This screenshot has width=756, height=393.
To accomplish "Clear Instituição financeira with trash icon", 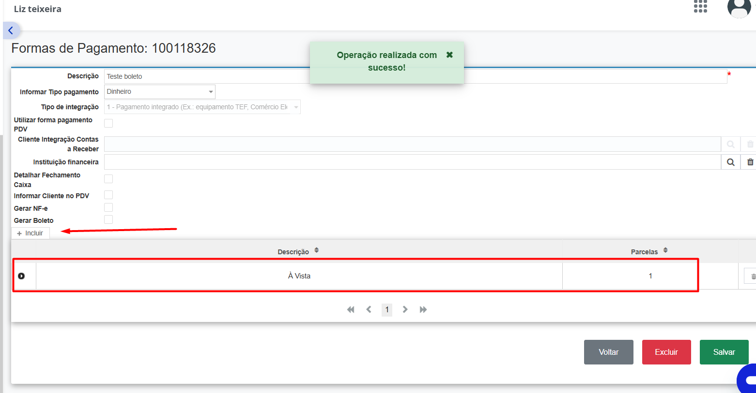I will (750, 162).
